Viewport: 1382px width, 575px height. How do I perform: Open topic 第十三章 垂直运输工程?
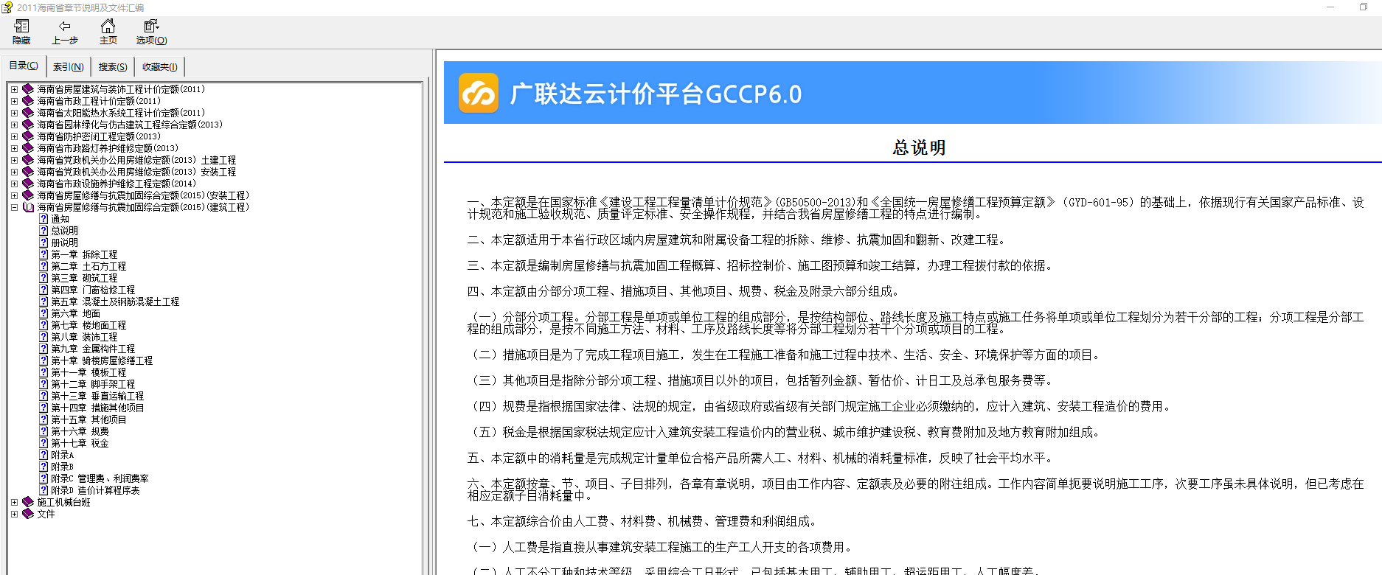(97, 396)
